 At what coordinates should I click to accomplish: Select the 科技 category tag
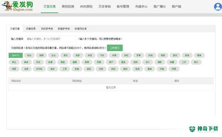click(90, 55)
